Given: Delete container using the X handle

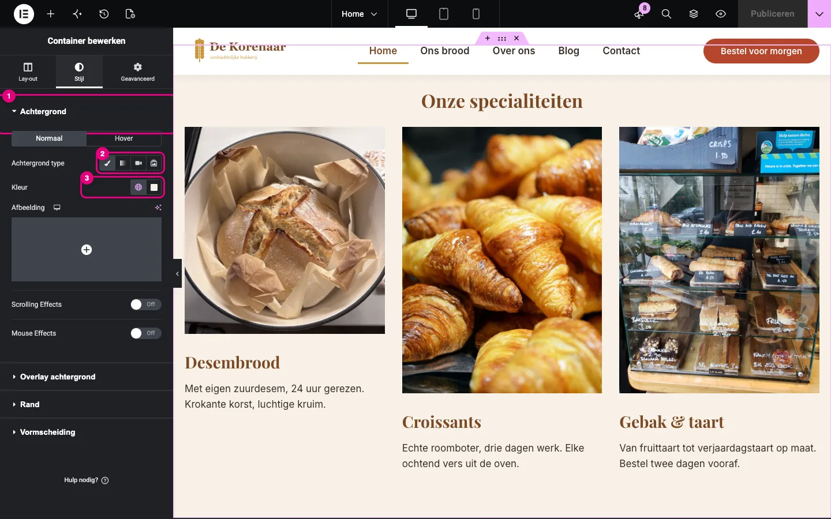Looking at the screenshot, I should (516, 38).
